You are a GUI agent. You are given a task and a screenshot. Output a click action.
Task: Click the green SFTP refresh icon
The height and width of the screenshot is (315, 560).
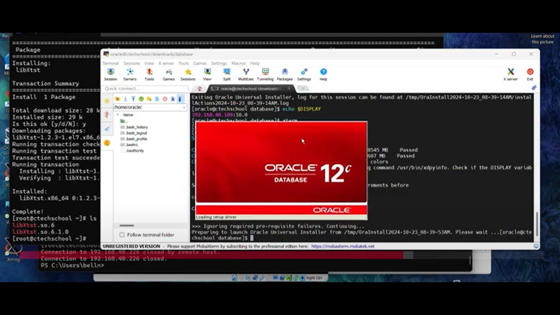[141, 99]
